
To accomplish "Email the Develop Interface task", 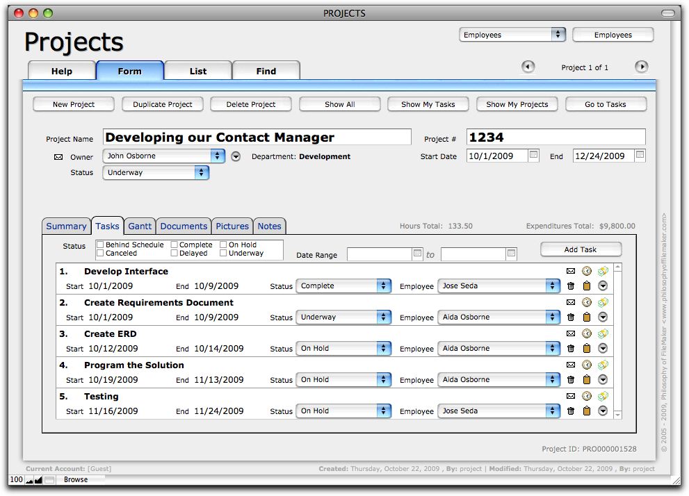I will [570, 271].
